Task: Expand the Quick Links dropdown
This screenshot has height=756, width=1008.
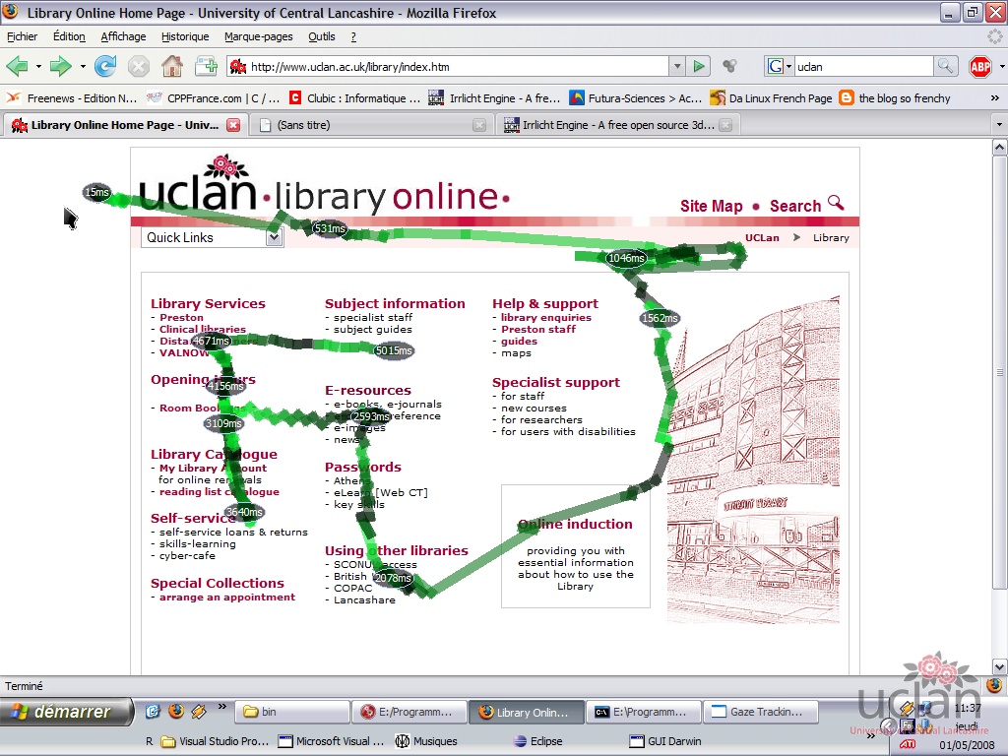Action: [x=274, y=237]
